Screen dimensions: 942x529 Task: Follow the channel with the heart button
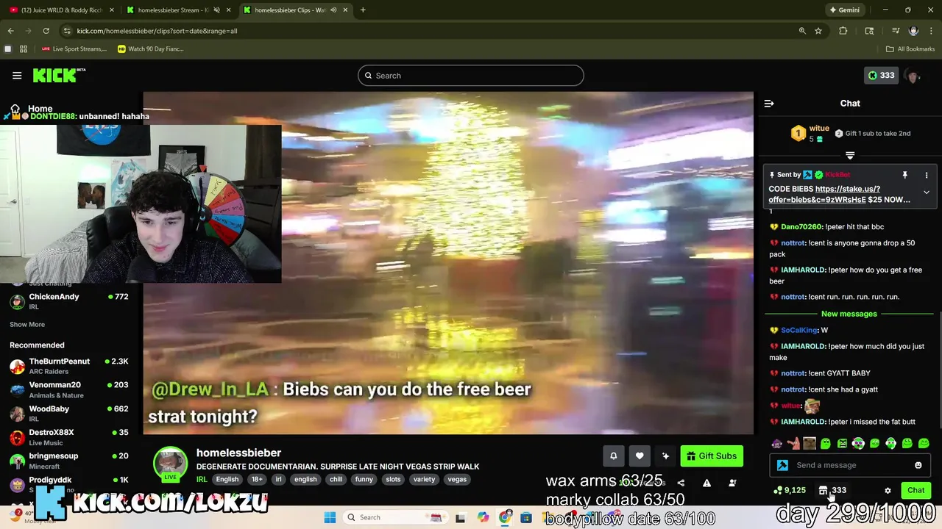coord(640,456)
